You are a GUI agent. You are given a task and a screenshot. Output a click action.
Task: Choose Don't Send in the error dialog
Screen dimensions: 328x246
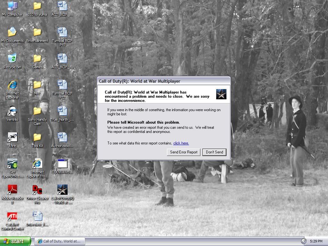pyautogui.click(x=214, y=152)
